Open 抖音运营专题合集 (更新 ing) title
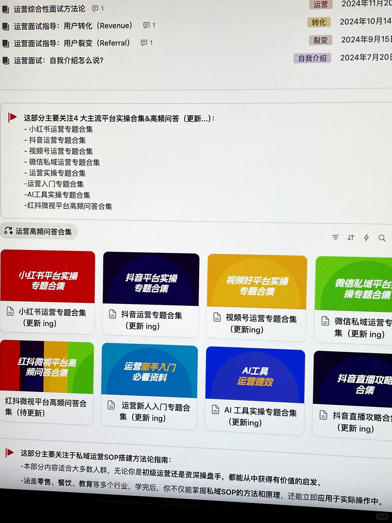Image resolution: width=392 pixels, height=523 pixels. 151,321
